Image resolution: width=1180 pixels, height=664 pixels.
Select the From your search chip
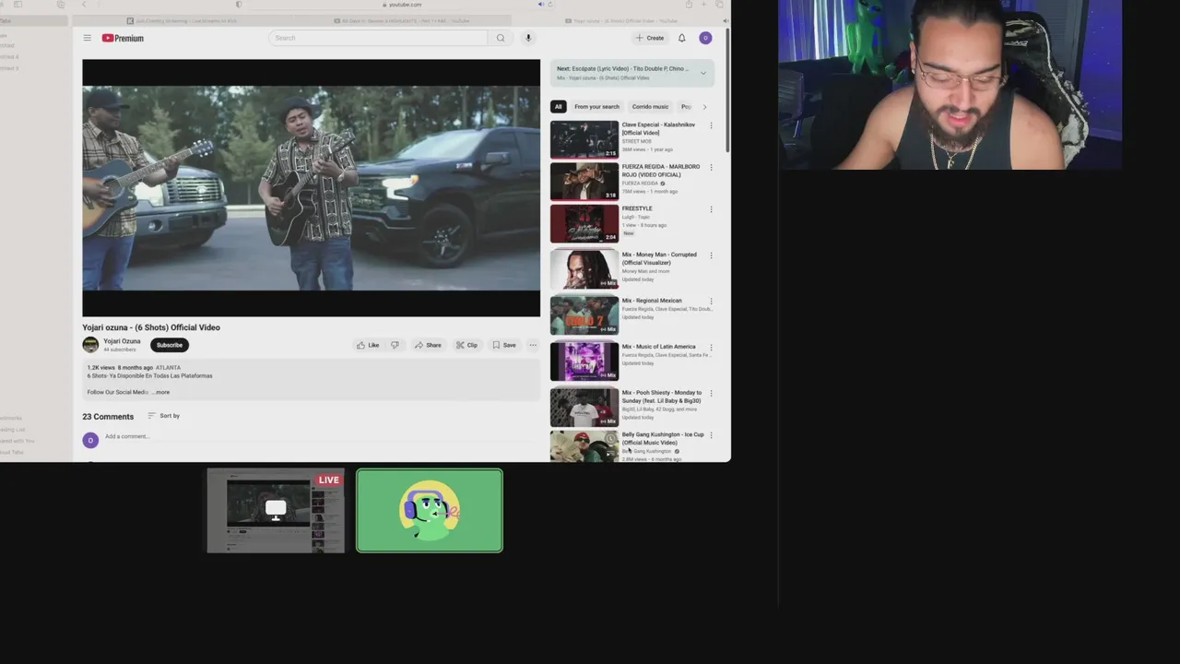coord(596,107)
